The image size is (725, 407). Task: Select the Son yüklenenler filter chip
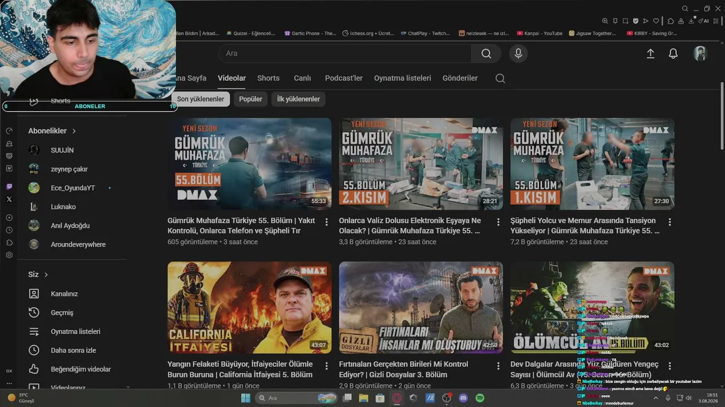[201, 99]
